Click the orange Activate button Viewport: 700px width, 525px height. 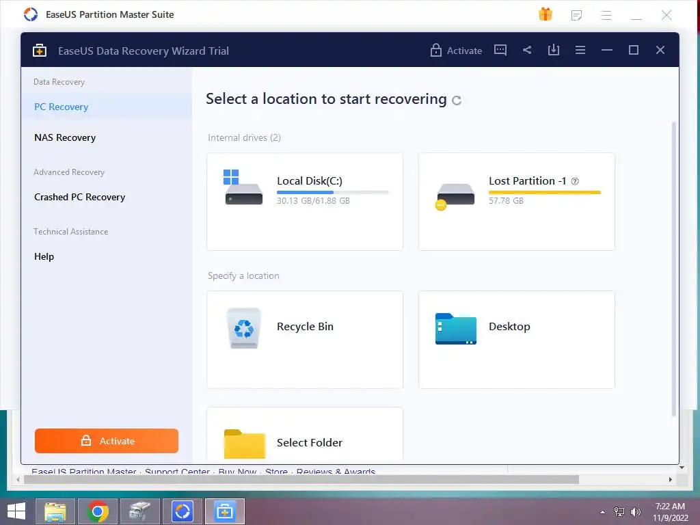[107, 441]
